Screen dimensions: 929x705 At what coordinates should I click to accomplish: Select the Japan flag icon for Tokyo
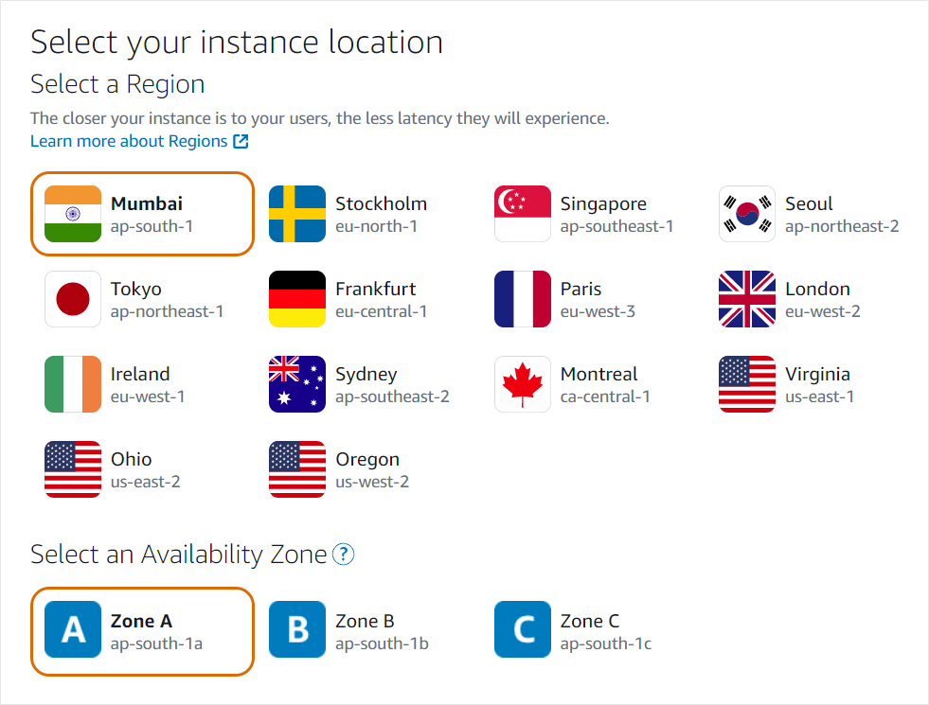click(72, 299)
